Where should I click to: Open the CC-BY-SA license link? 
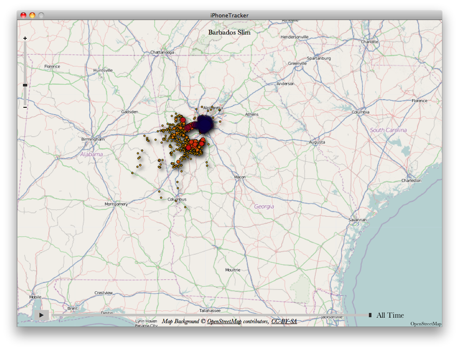click(x=284, y=321)
